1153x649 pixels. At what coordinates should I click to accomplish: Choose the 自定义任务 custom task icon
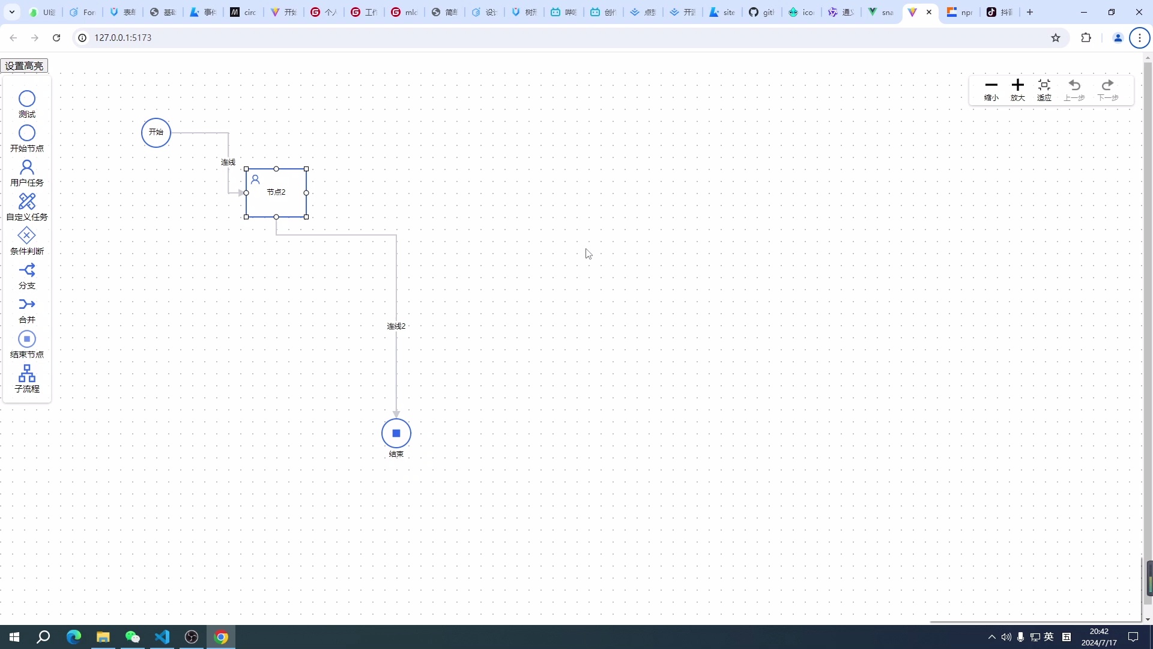[x=27, y=201]
